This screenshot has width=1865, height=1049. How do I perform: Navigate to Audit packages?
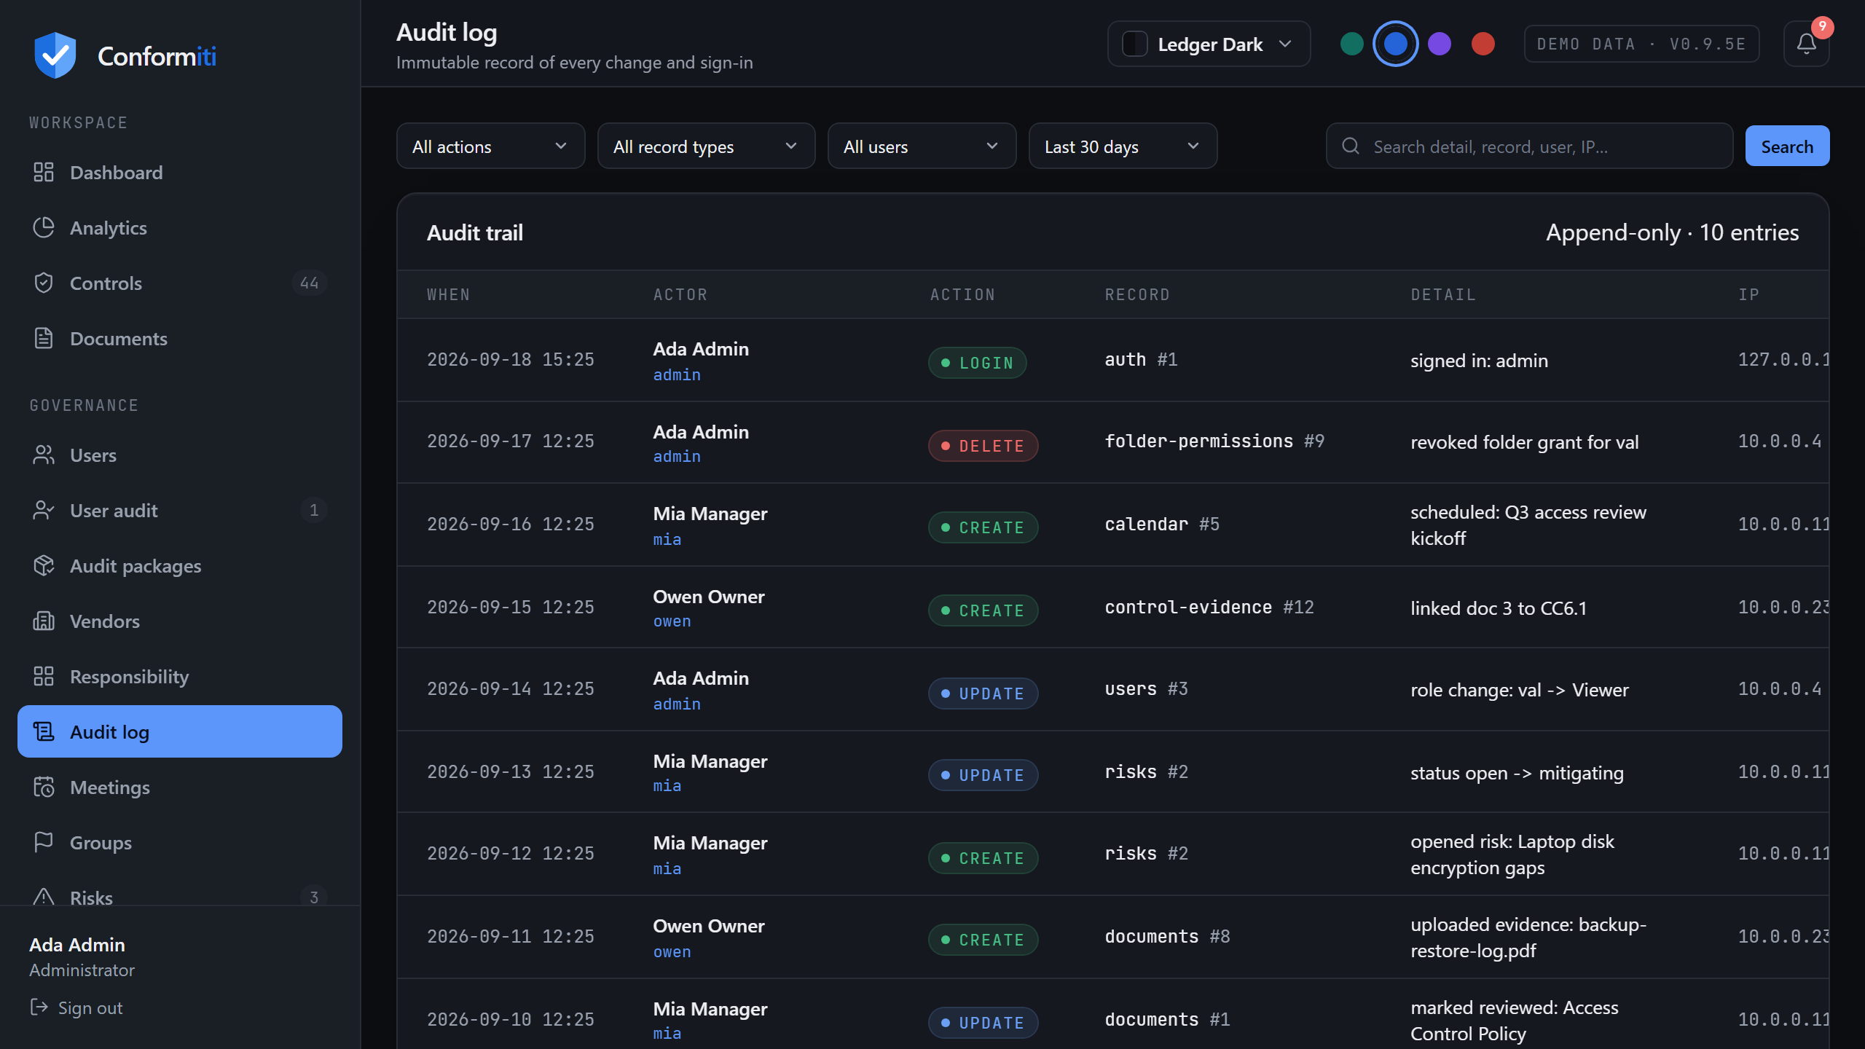tap(180, 565)
